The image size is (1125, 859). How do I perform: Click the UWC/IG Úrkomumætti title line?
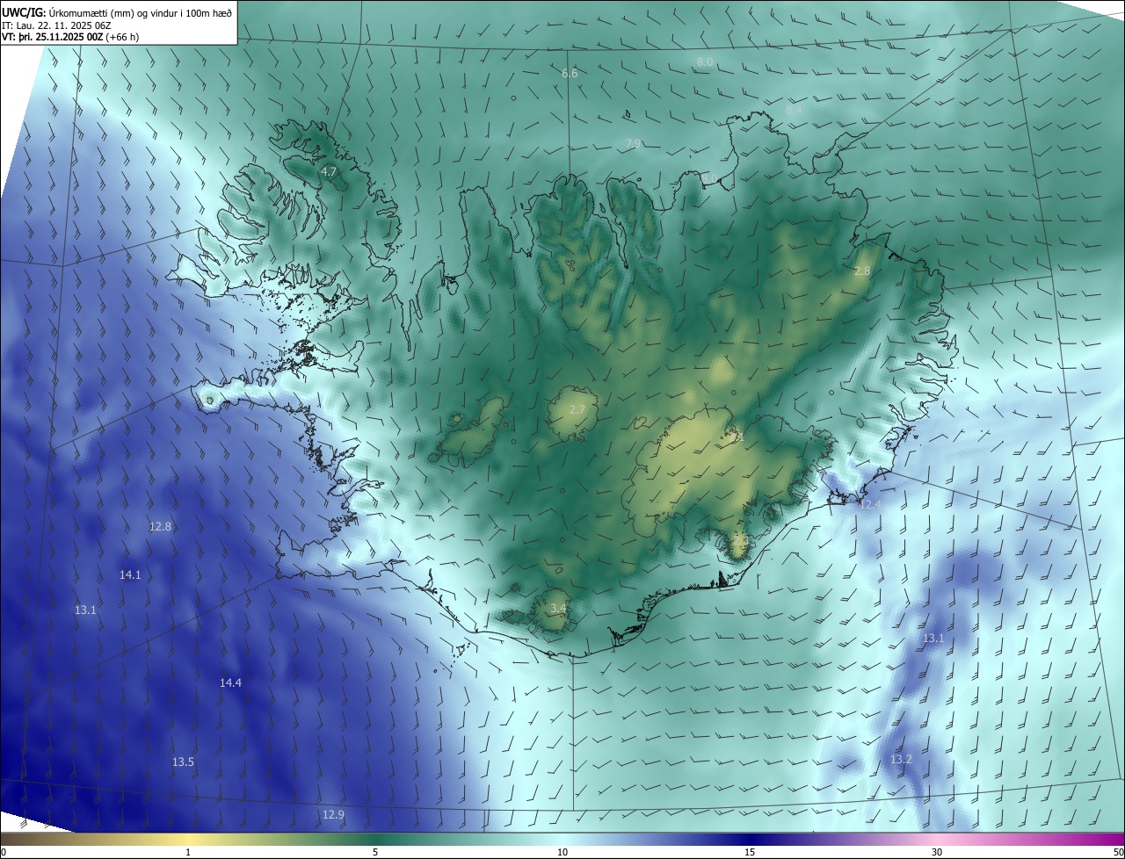pos(117,12)
